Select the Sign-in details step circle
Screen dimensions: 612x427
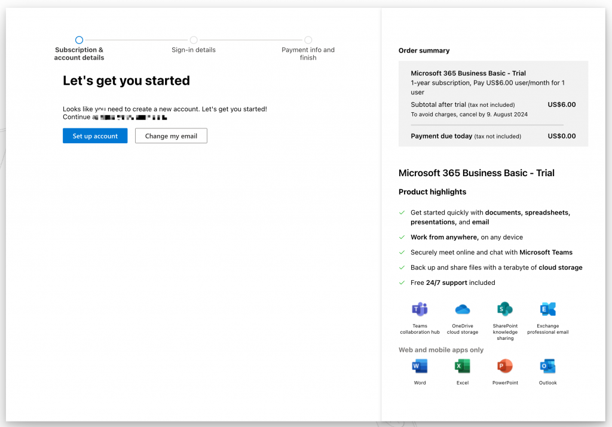coord(194,40)
